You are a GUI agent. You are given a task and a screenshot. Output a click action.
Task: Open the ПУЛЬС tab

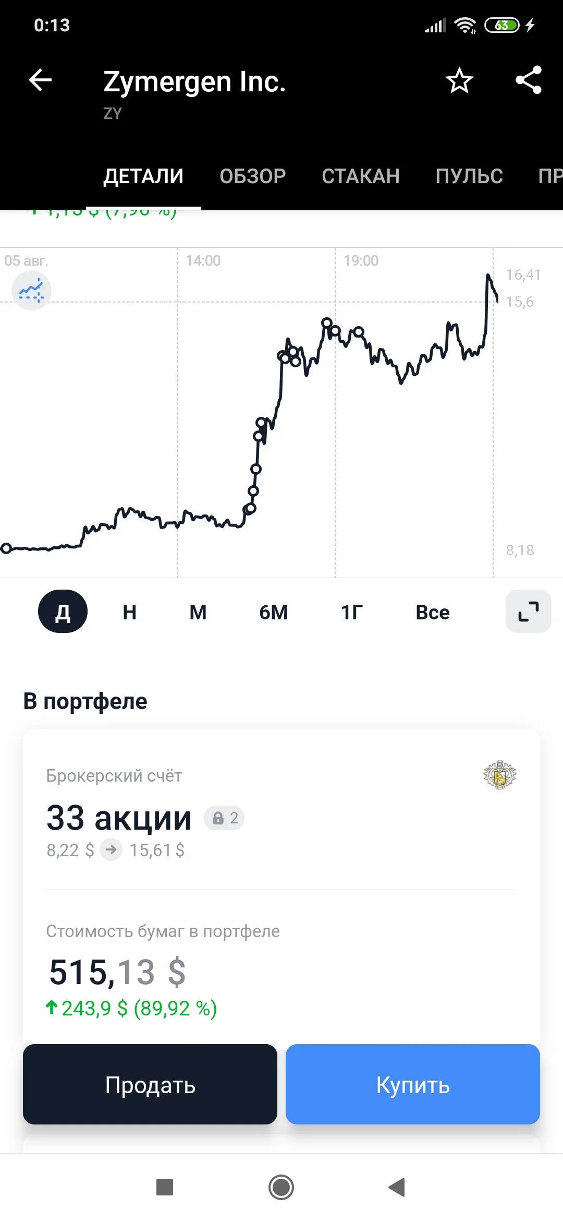[x=469, y=176]
